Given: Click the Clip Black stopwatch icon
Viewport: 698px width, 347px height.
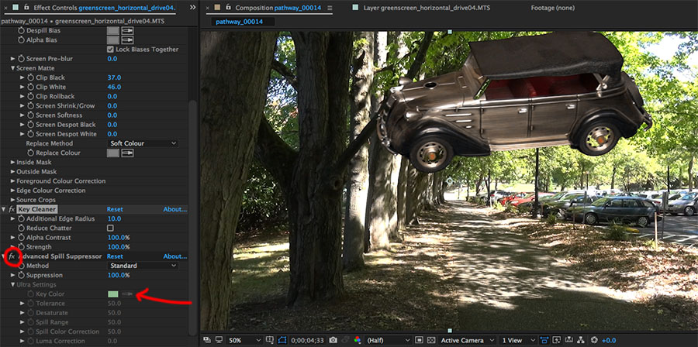Looking at the screenshot, I should (x=31, y=77).
